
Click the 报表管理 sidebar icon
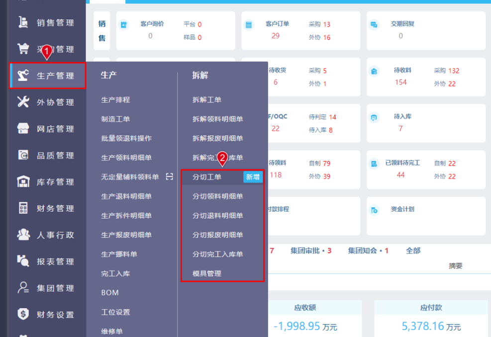pyautogui.click(x=23, y=261)
